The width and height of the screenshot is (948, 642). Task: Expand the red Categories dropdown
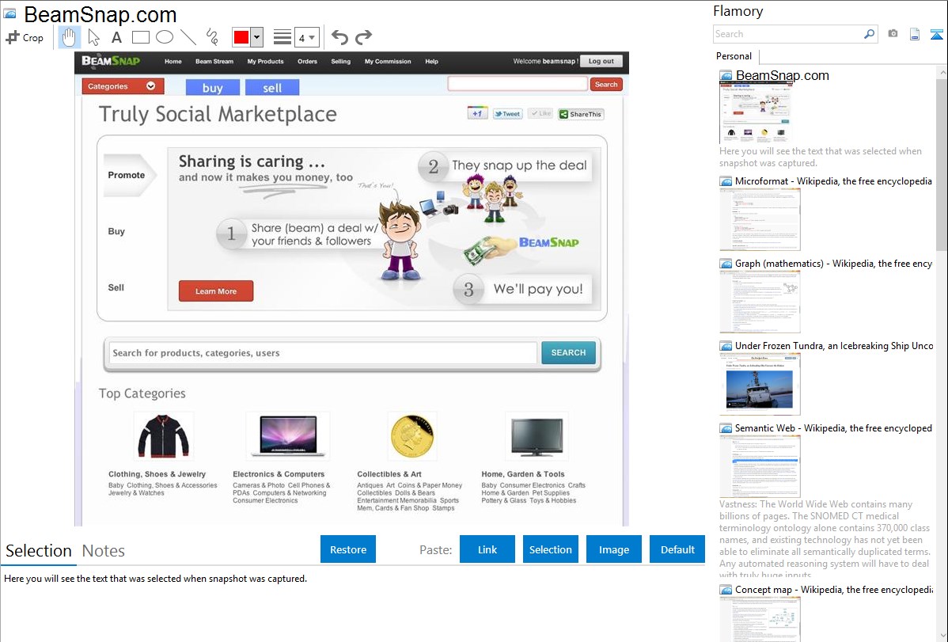point(123,86)
